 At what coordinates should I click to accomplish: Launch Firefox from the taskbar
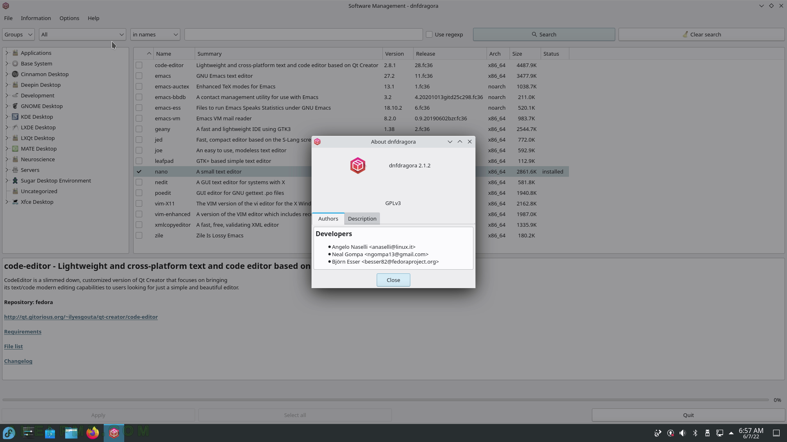93,433
